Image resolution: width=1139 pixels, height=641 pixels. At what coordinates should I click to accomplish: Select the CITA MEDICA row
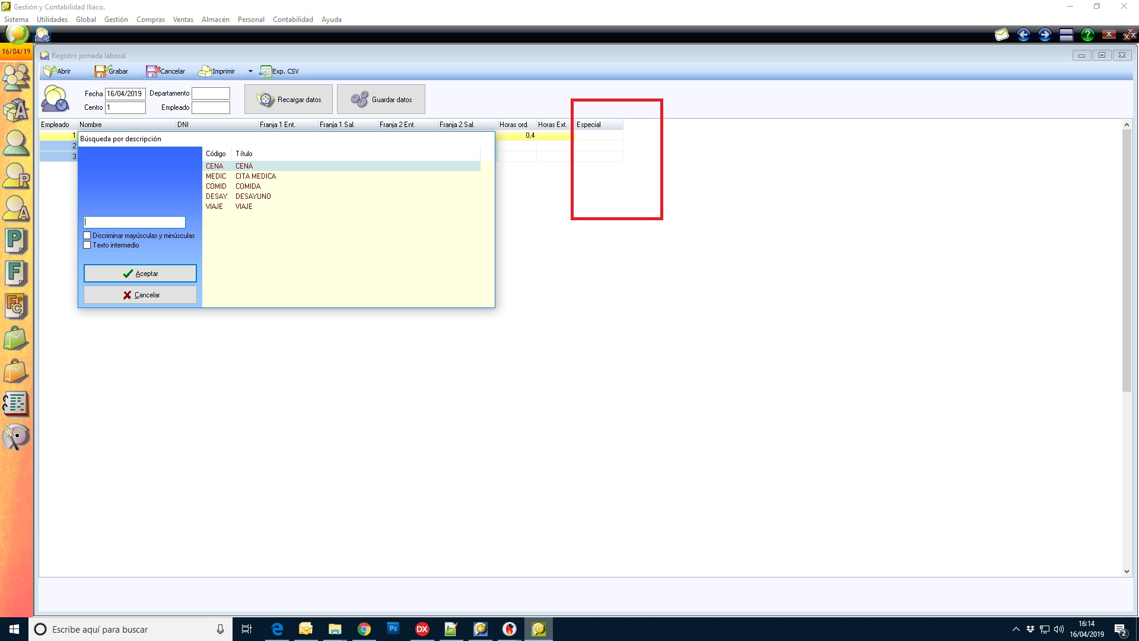pyautogui.click(x=342, y=176)
